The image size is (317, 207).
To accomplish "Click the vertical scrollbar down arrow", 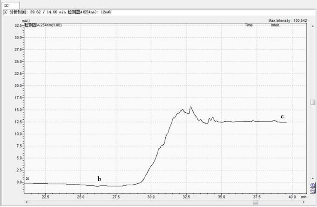I will pyautogui.click(x=312, y=179).
